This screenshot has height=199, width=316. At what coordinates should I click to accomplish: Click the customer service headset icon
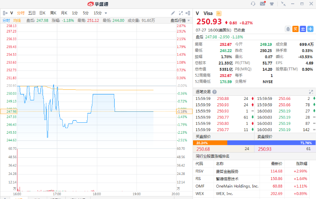pos(253,4)
